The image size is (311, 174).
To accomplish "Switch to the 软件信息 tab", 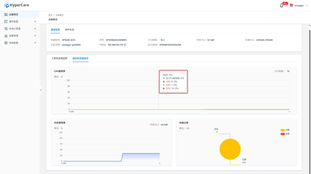I will pos(69,30).
